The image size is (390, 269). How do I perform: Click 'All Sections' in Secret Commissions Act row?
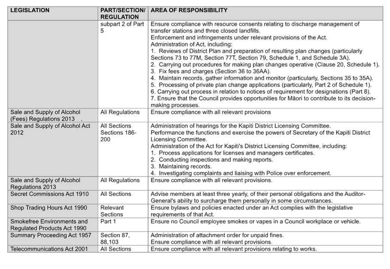pyautogui.click(x=116, y=194)
